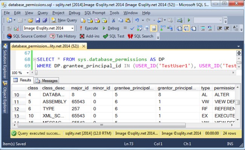245x150 pixels.
Task: Select Results to Text output mode
Action: (x=179, y=28)
